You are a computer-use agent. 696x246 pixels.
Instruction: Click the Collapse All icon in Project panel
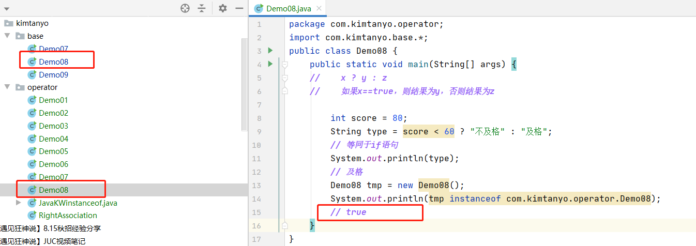202,8
